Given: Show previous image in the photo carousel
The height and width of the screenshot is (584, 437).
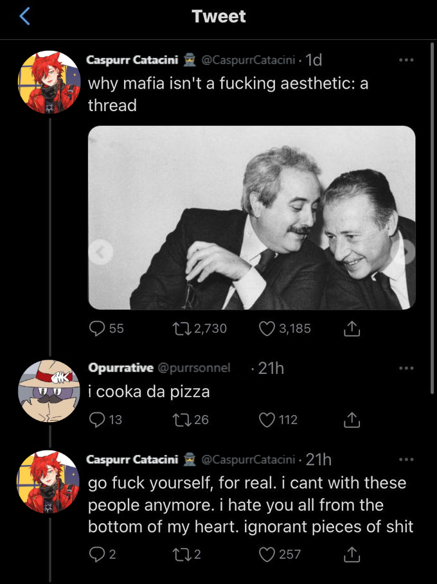Looking at the screenshot, I should pos(100,253).
